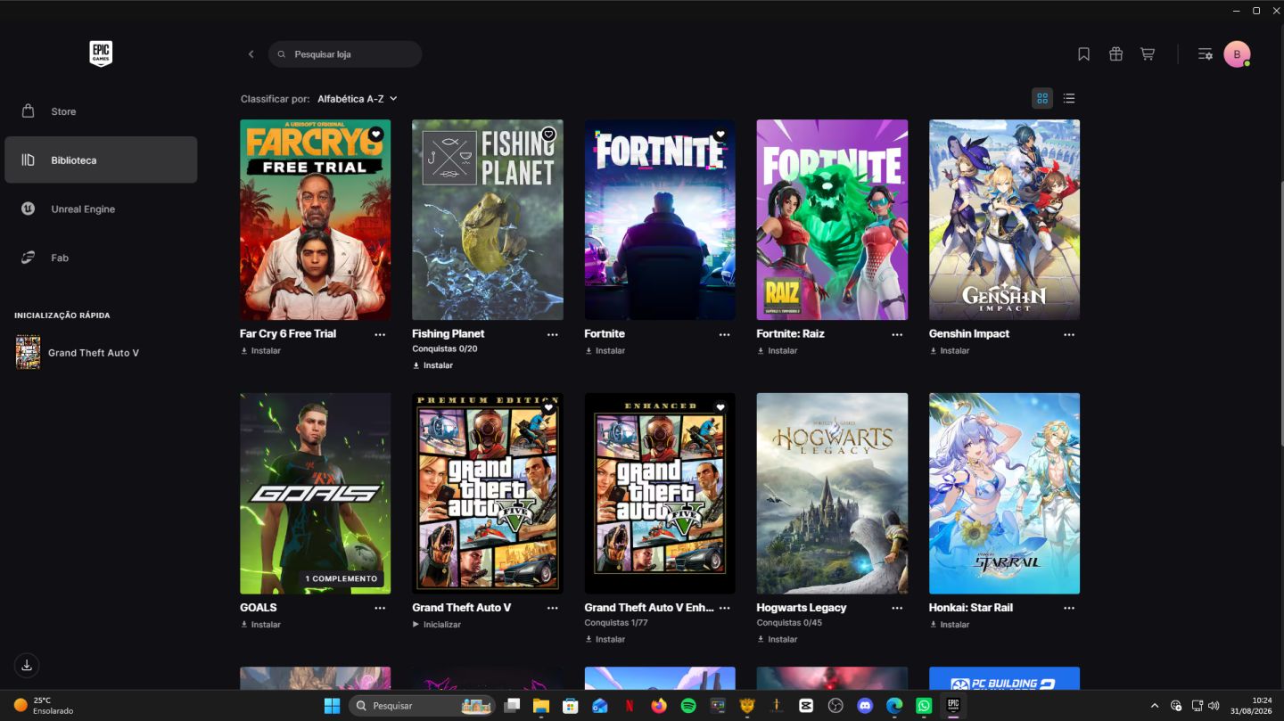Open WhatsApp from the taskbar
This screenshot has height=721, width=1284.
[924, 705]
